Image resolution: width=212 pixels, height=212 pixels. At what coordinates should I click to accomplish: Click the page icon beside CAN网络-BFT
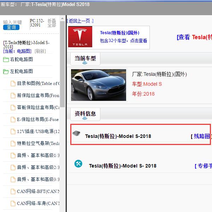tap(13, 192)
